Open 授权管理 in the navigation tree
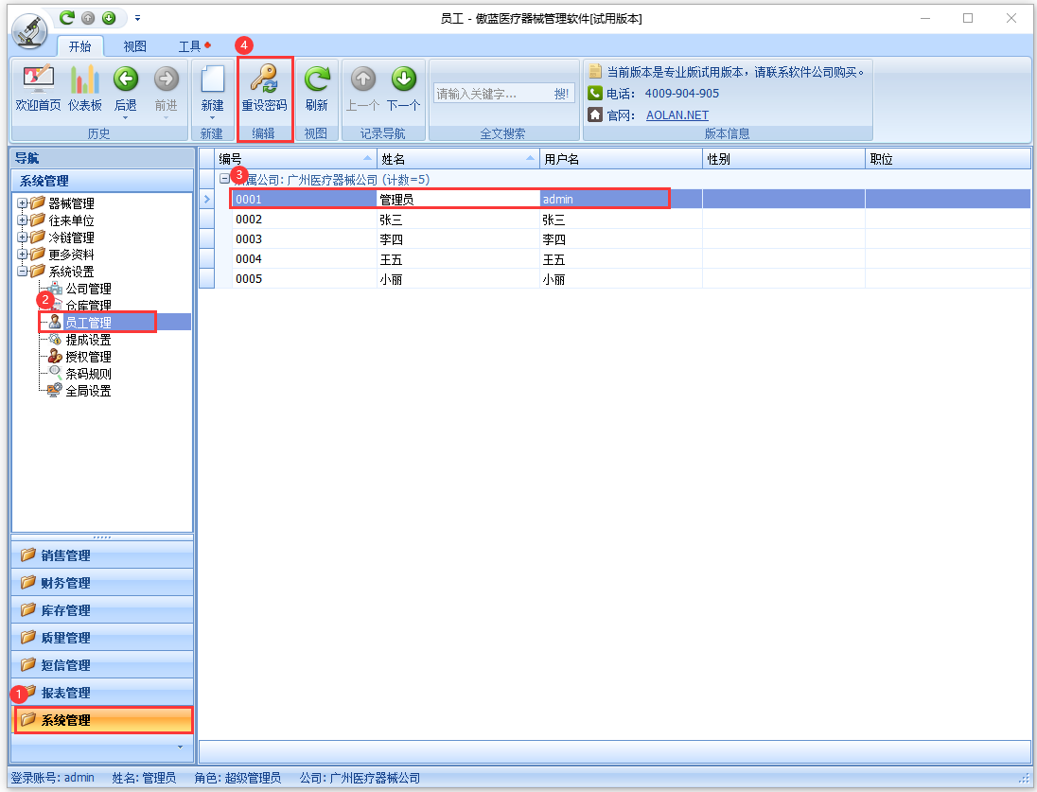 (88, 357)
